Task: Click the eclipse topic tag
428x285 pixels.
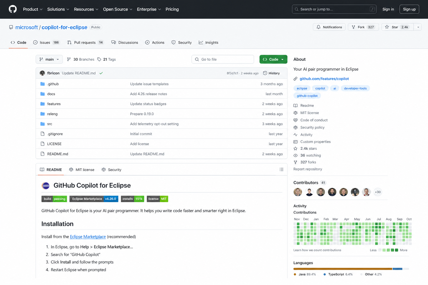Action: tap(302, 88)
